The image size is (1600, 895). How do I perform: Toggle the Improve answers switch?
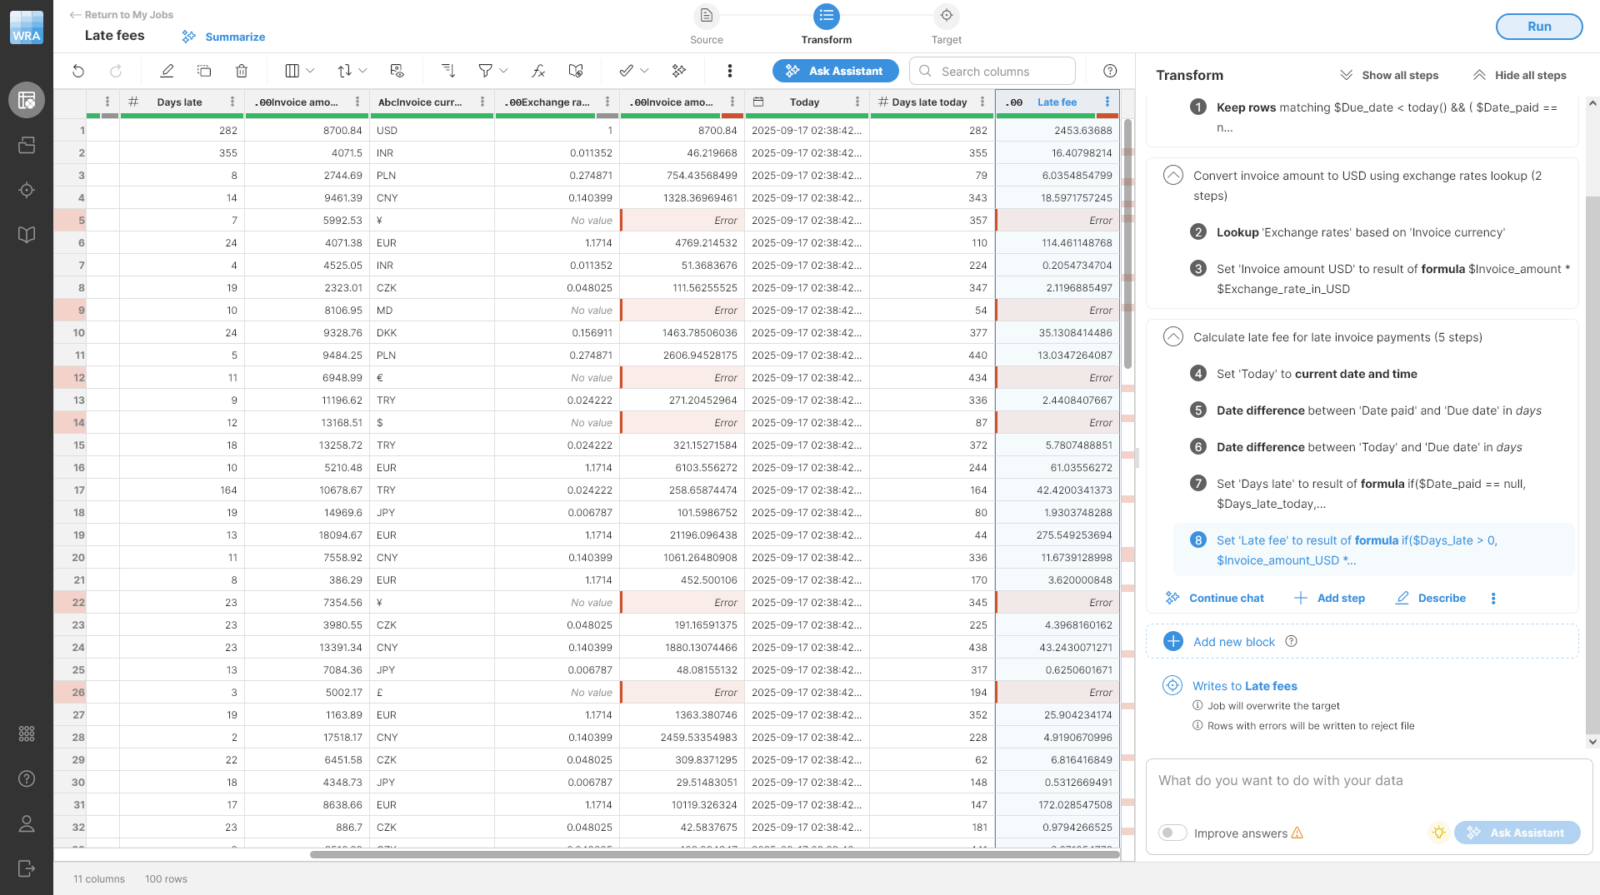(1172, 833)
